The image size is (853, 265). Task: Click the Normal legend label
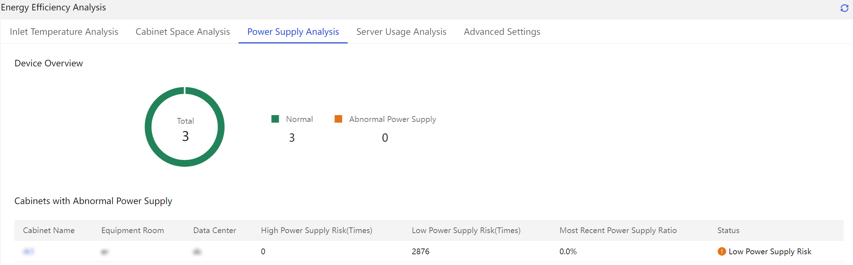(x=299, y=119)
